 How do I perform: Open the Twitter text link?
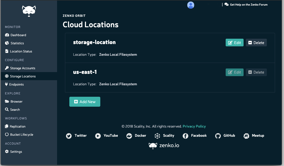coord(81,135)
